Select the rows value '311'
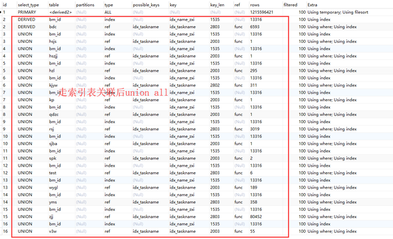 tap(254, 85)
